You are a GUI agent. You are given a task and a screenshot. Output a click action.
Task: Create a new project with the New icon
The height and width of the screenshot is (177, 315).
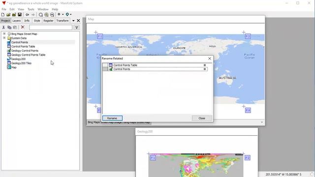(x=3, y=15)
